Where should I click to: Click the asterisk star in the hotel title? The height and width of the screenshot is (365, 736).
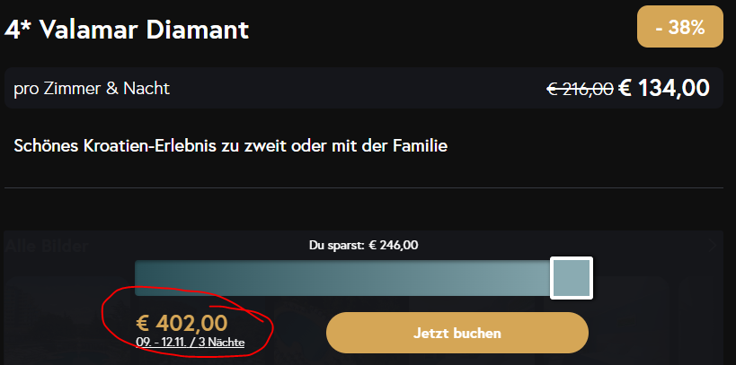click(x=28, y=26)
